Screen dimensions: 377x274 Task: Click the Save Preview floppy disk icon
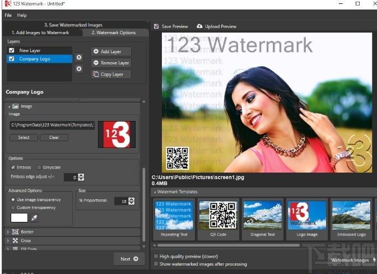[x=156, y=26]
